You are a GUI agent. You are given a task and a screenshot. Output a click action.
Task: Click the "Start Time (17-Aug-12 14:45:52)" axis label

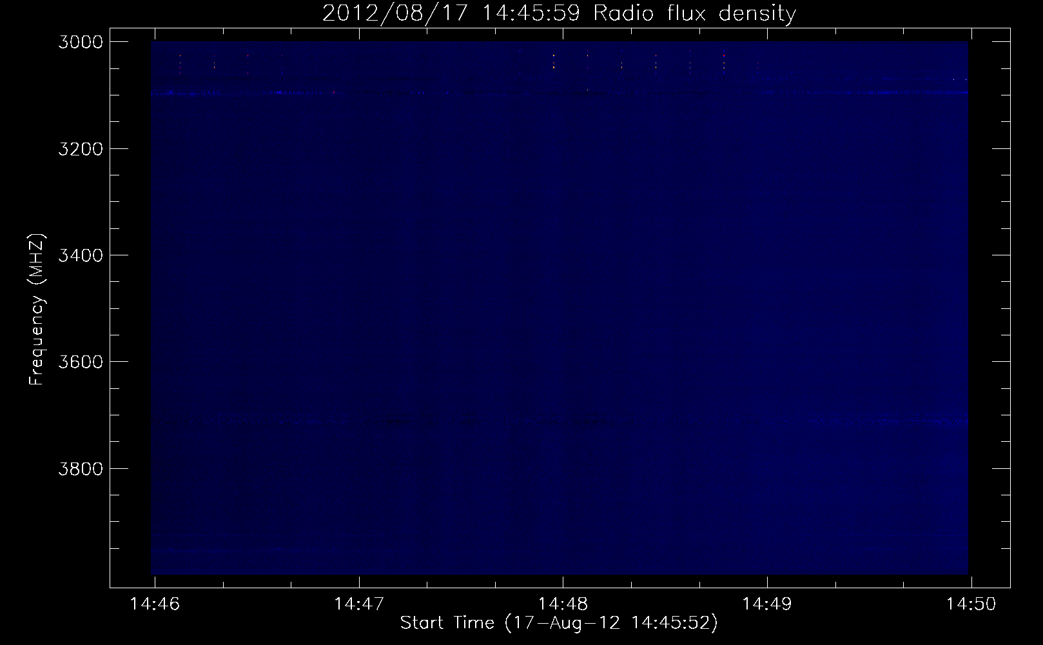559,623
